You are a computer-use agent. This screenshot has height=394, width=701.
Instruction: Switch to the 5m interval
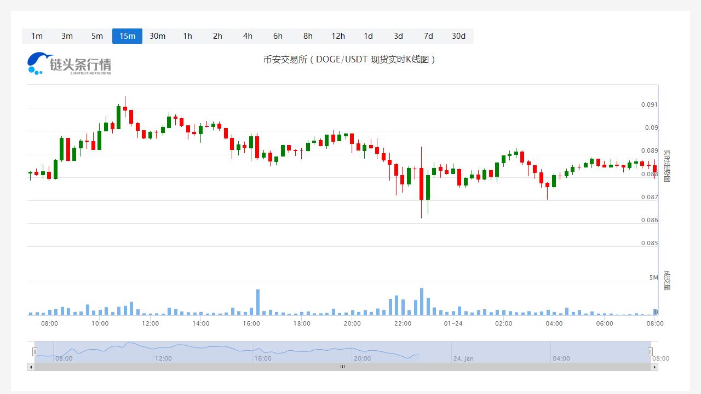pyautogui.click(x=97, y=36)
